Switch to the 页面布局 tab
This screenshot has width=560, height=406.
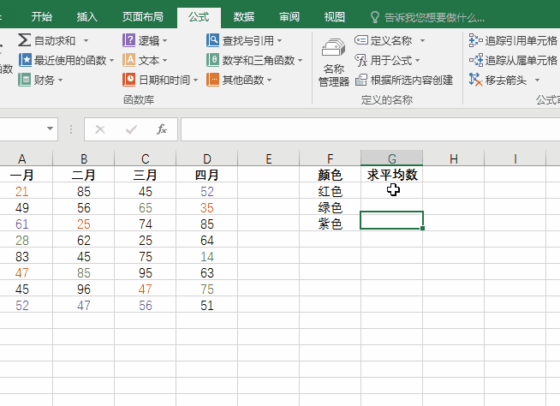tap(142, 17)
